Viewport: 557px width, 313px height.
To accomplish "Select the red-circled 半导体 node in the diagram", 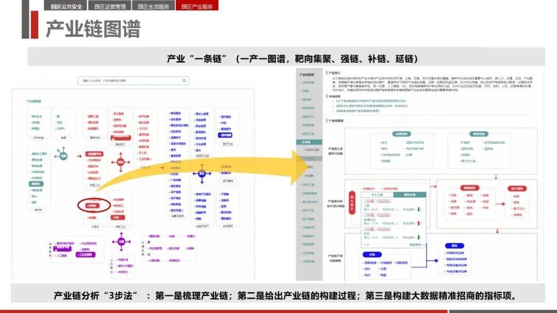I will pos(94,205).
